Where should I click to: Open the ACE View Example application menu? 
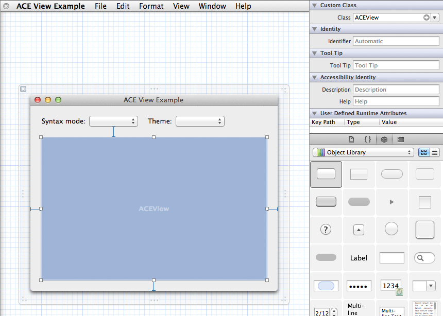[50, 6]
